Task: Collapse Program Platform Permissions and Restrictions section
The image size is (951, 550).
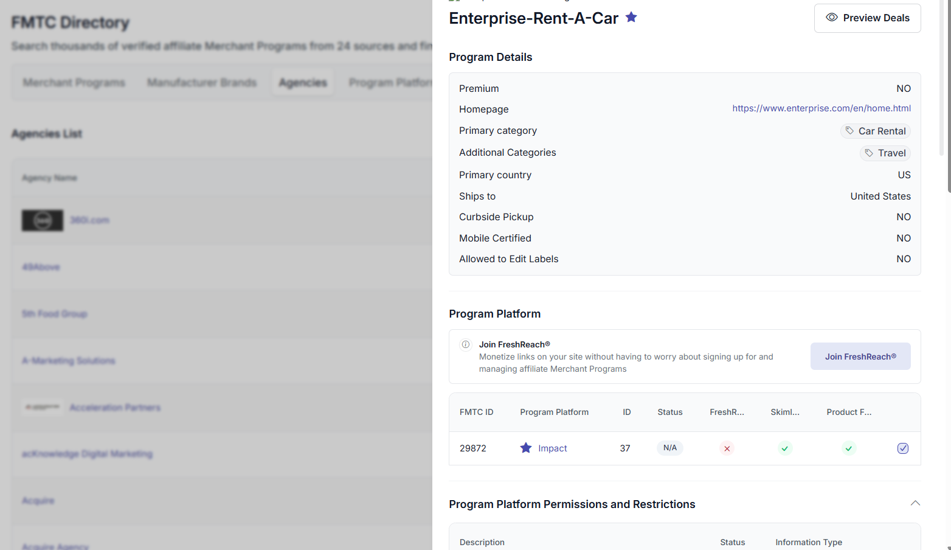Action: (x=915, y=504)
